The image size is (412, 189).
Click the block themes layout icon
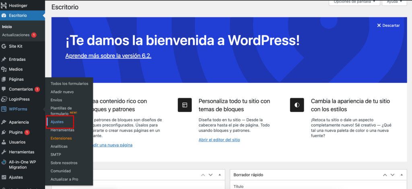click(x=185, y=105)
